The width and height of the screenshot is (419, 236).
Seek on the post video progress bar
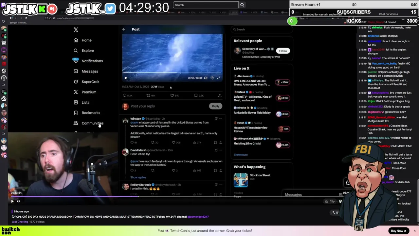(172, 72)
